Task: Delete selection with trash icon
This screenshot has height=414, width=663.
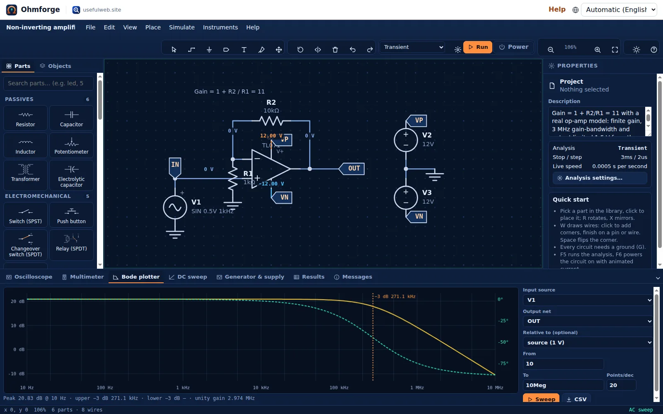Action: 335,50
